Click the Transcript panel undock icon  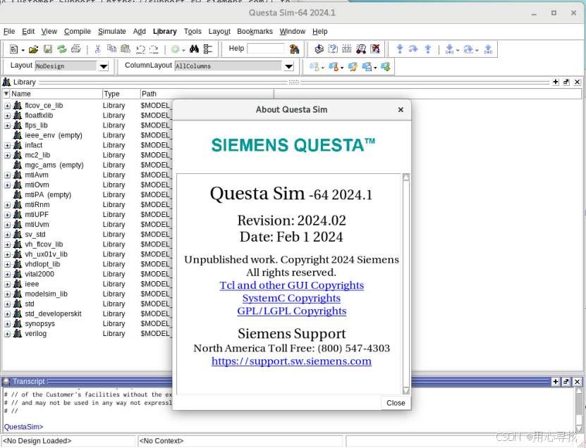pyautogui.click(x=566, y=381)
